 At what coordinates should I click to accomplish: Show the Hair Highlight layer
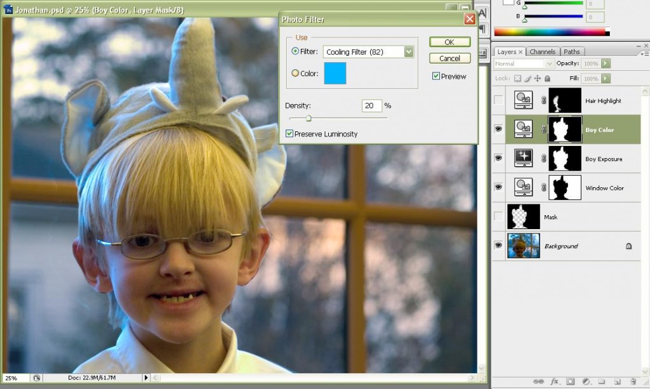pos(498,100)
